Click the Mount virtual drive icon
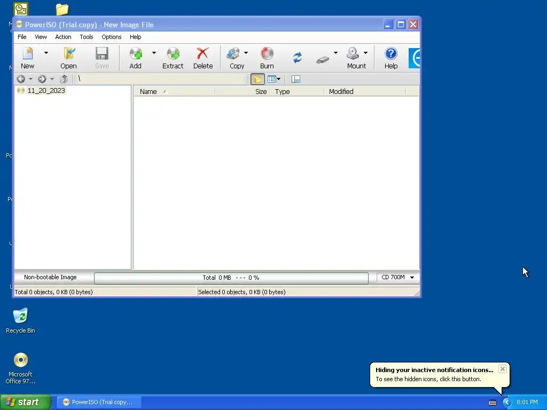 coord(353,54)
